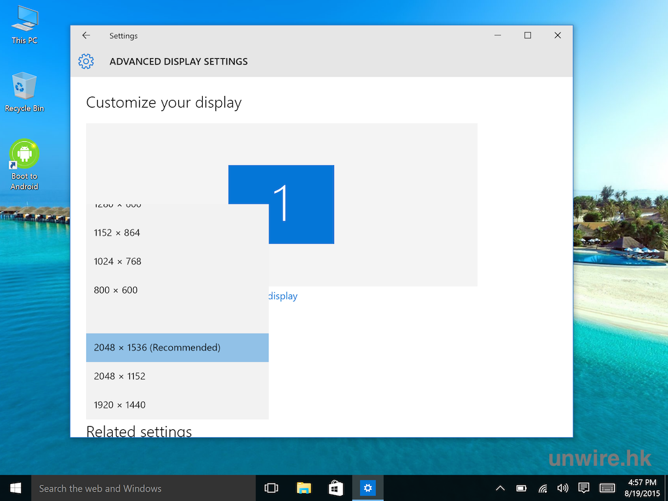
Task: Launch File Explorer from the taskbar
Action: tap(304, 488)
